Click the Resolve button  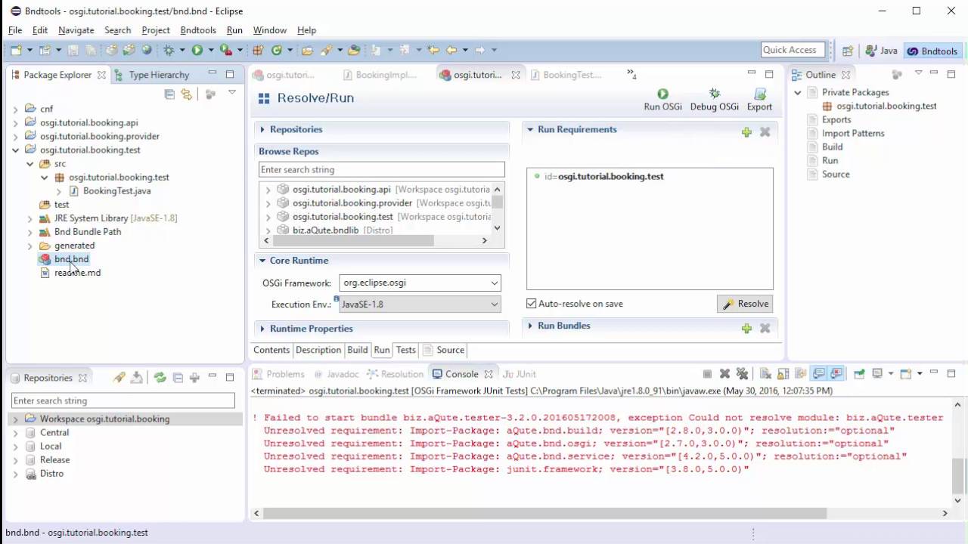745,304
